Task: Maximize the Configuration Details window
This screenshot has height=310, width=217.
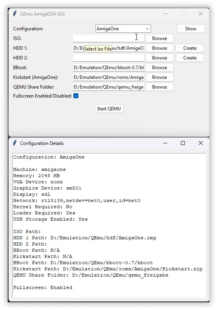Action: 183,143
